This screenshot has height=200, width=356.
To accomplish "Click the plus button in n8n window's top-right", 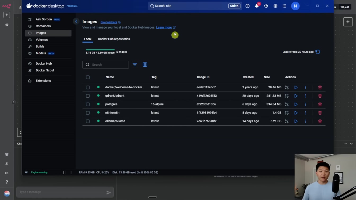I will [348, 22].
